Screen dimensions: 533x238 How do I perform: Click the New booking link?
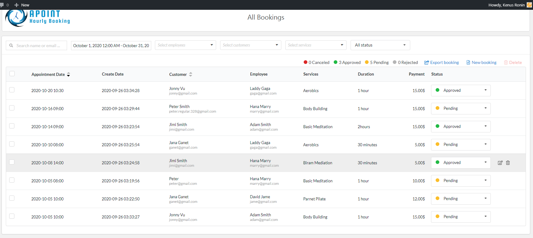(481, 62)
